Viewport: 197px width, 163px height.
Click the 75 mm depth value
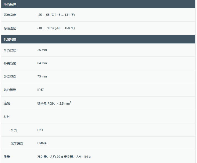point(42,76)
